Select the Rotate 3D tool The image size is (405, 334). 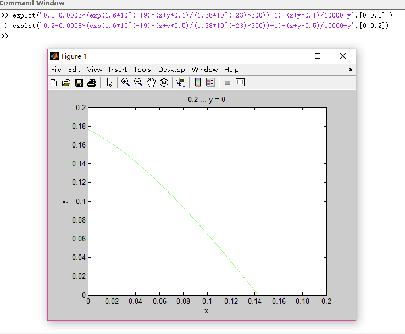click(x=164, y=82)
